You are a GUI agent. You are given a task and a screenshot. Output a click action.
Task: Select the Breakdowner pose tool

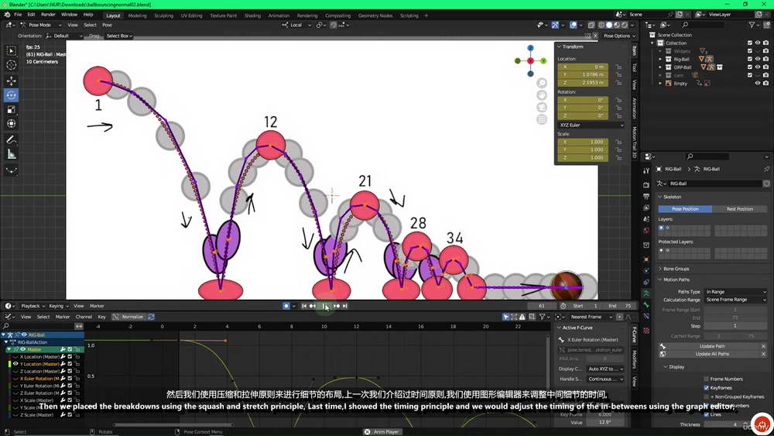pos(11,170)
